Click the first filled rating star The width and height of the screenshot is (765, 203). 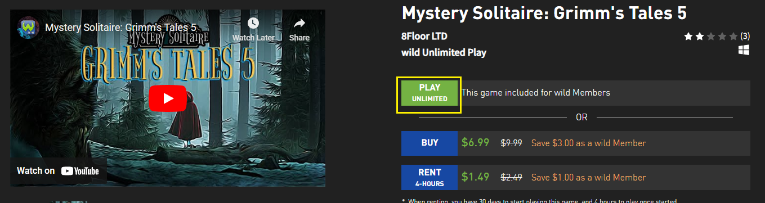(x=688, y=37)
